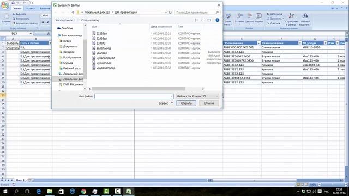349x196 pixels.
Task: Select file увапвар in list
Action: (x=100, y=53)
